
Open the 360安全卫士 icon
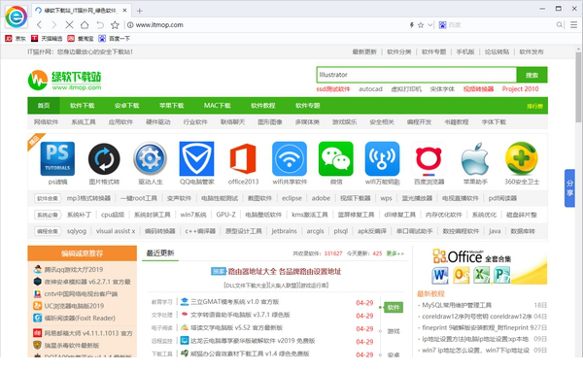(522, 158)
